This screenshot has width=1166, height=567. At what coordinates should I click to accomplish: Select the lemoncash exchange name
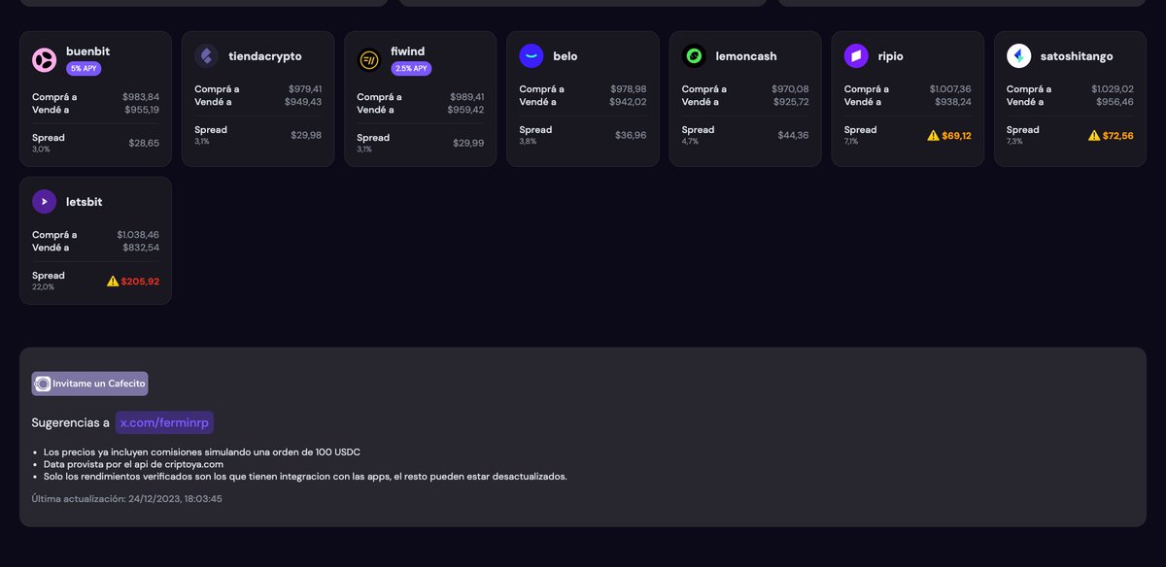point(746,56)
